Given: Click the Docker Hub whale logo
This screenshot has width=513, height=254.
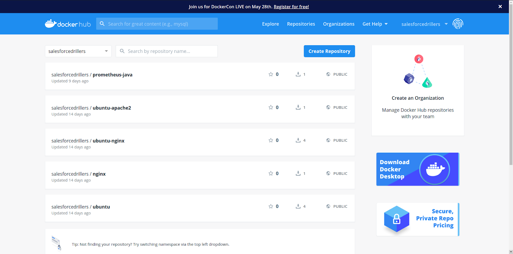Looking at the screenshot, I should (x=68, y=24).
